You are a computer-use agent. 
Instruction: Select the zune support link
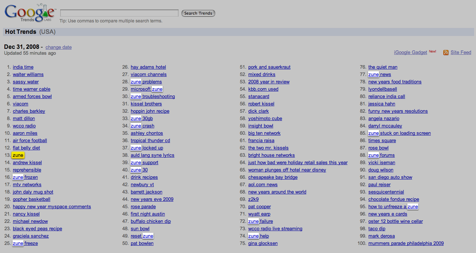point(144,163)
